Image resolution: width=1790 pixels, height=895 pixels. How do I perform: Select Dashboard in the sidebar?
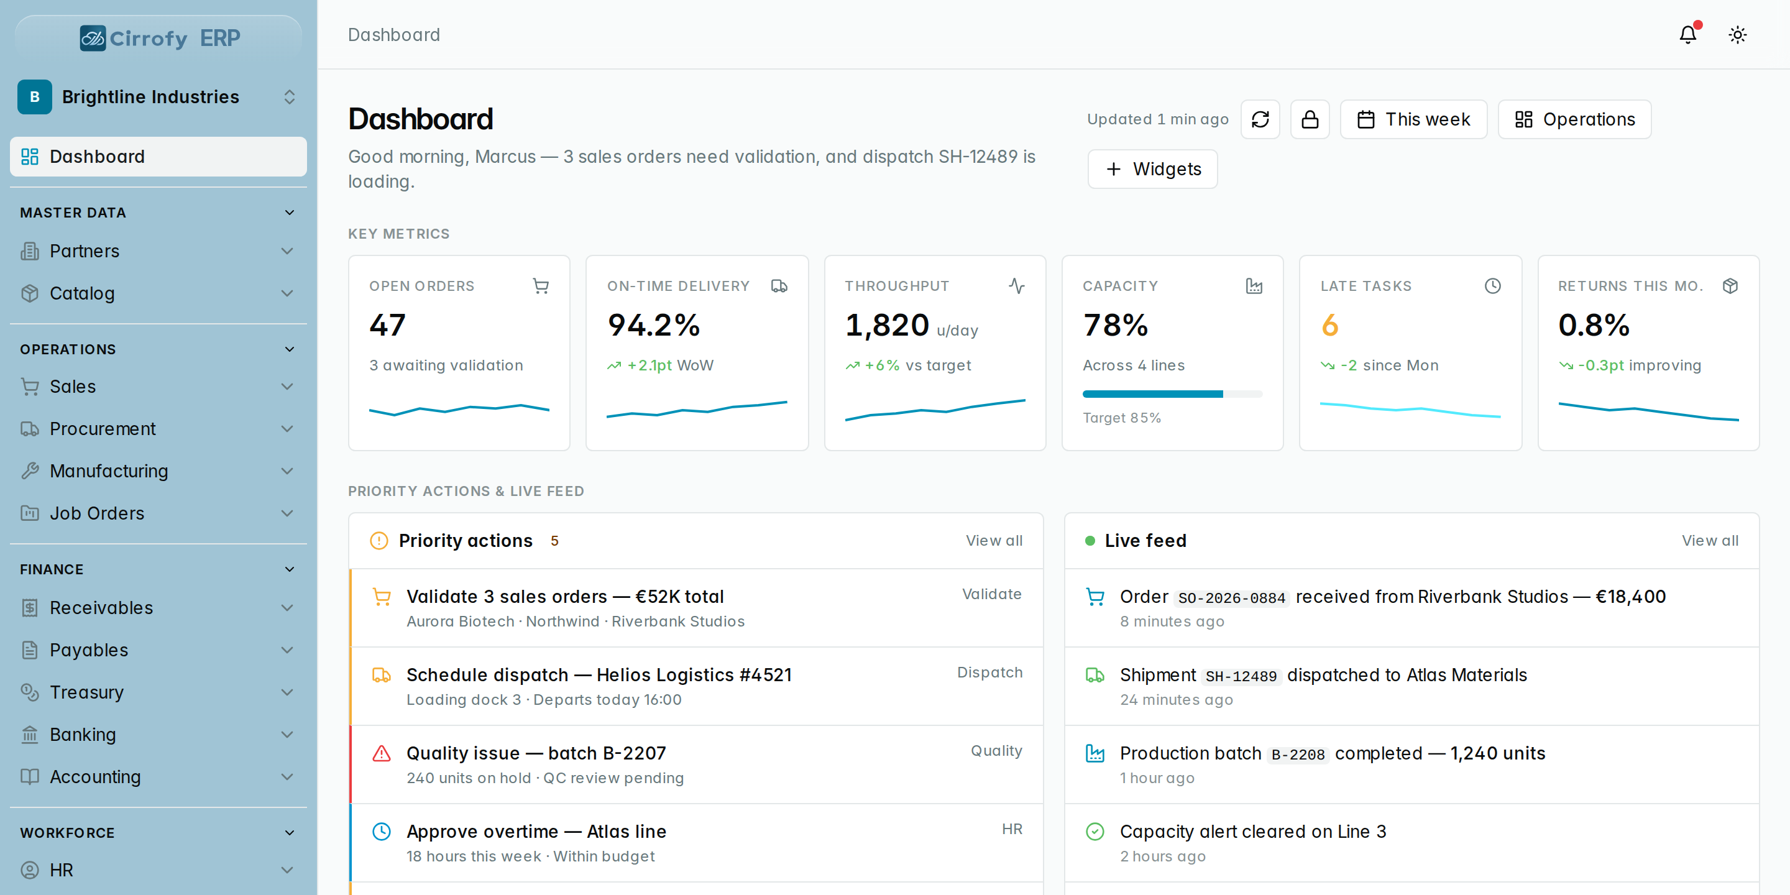pos(158,157)
